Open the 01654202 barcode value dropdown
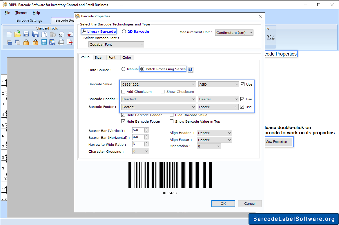This screenshot has height=225, width=339. pos(158,84)
